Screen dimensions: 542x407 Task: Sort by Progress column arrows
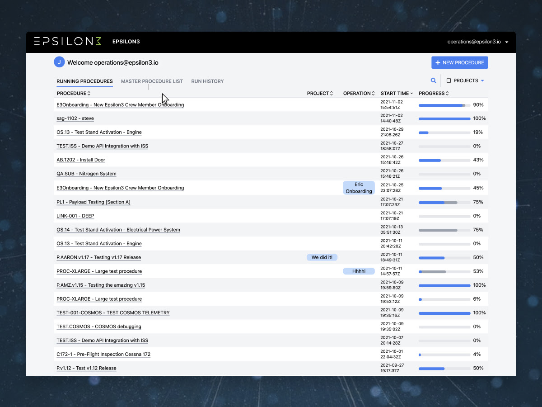click(447, 94)
